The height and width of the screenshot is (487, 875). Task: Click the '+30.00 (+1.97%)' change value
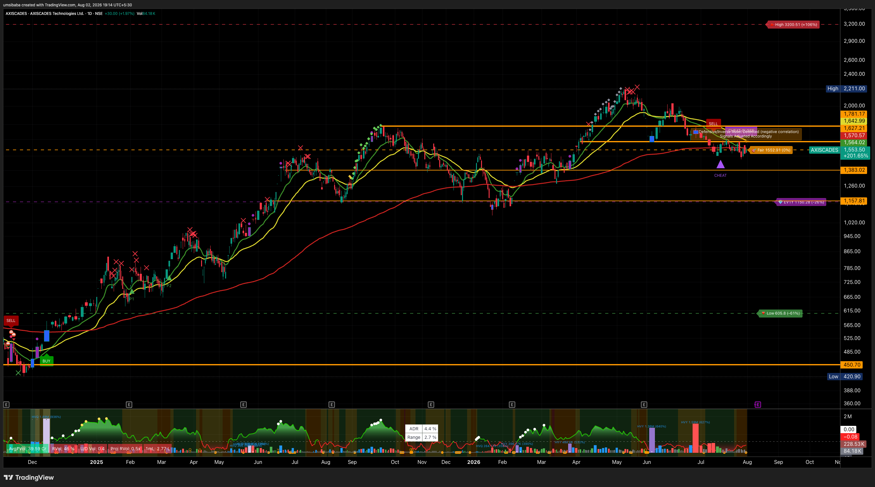[120, 14]
